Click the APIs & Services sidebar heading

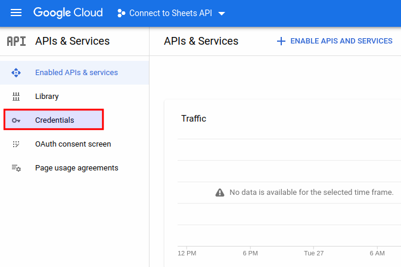point(72,41)
